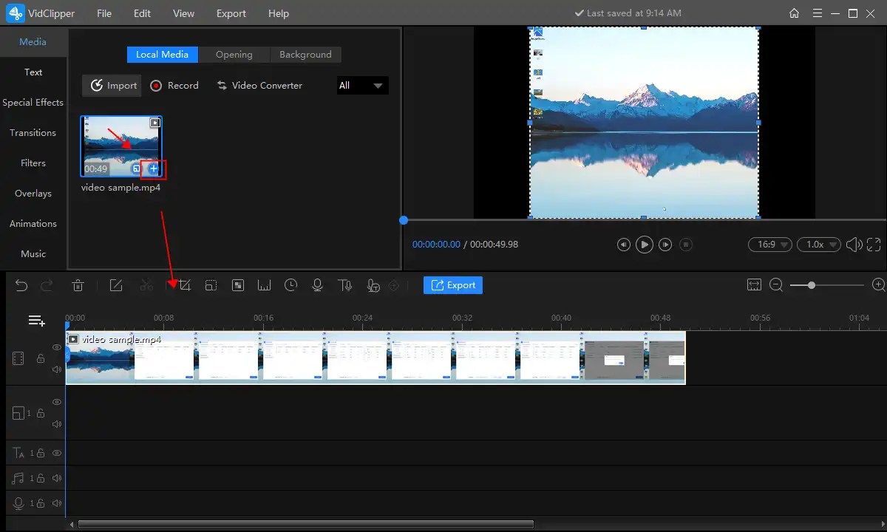Hide the video track with eye toggle
887x532 pixels.
pos(56,347)
